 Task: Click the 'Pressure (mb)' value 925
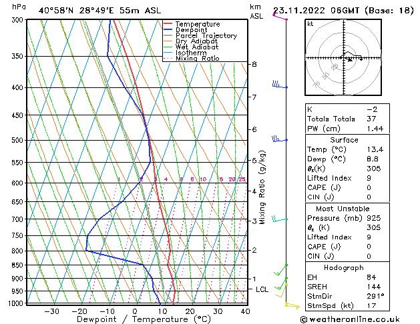(374, 218)
